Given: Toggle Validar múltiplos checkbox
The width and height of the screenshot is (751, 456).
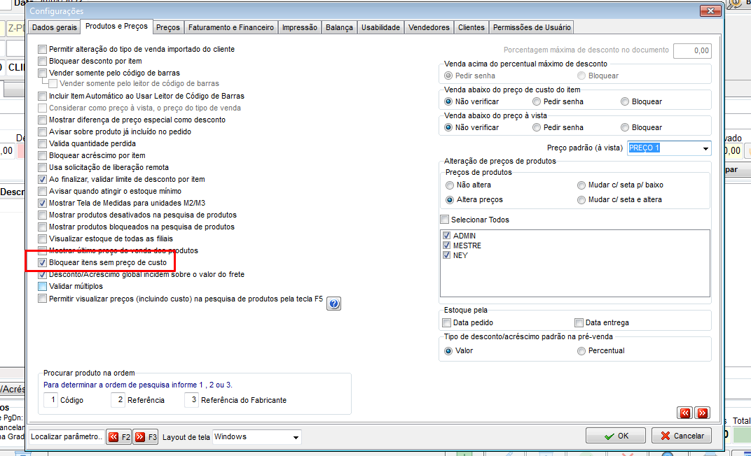Looking at the screenshot, I should coord(42,286).
